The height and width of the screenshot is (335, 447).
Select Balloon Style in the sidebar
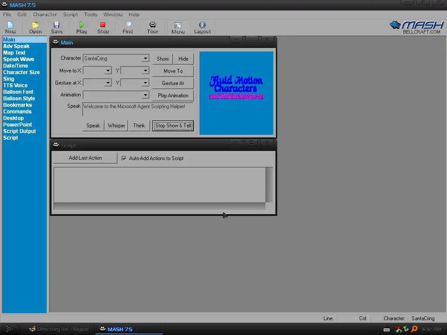point(19,99)
